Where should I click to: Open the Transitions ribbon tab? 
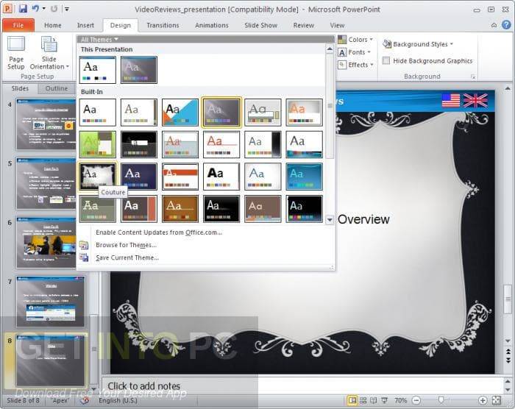tap(163, 25)
